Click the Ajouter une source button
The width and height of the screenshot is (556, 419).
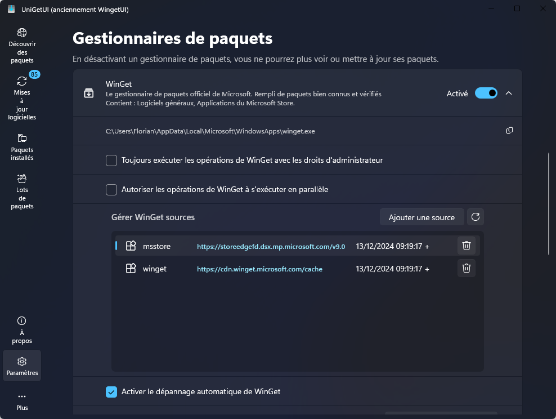(422, 217)
